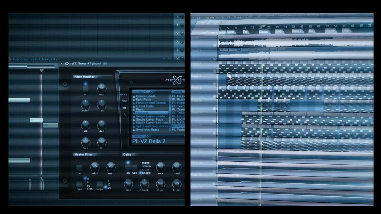381x214 pixels.
Task: Select the Single Layer Pads category
Action: [x=149, y=119]
